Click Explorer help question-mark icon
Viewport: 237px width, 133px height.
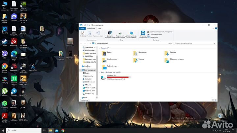coord(216,28)
